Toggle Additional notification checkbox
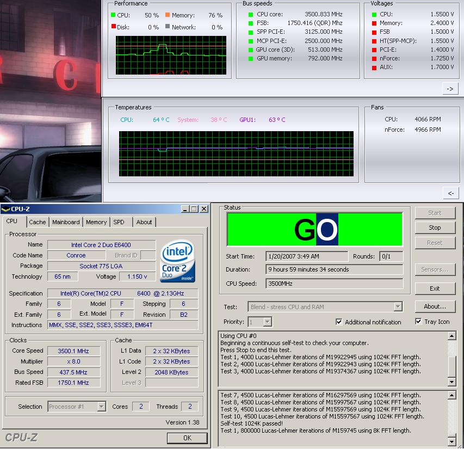 339,322
